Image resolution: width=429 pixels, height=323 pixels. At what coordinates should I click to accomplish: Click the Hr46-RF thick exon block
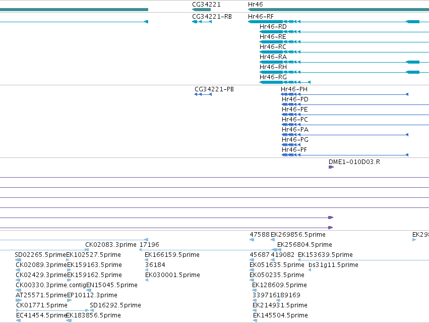coord(265,22)
